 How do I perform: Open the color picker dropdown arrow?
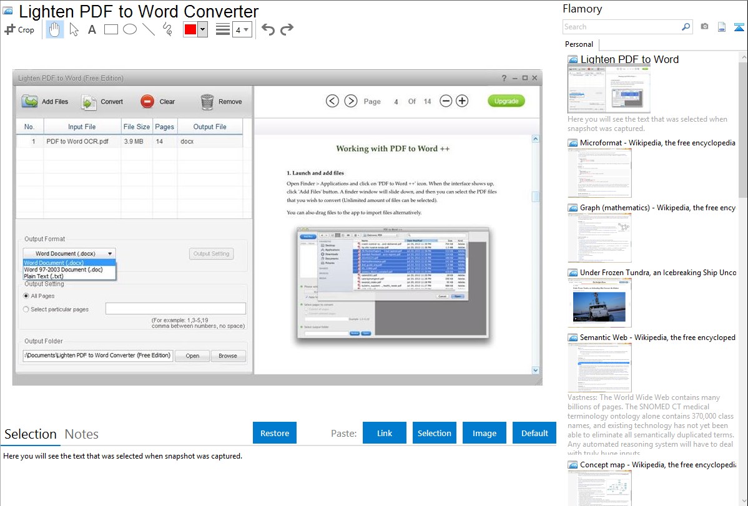point(203,29)
